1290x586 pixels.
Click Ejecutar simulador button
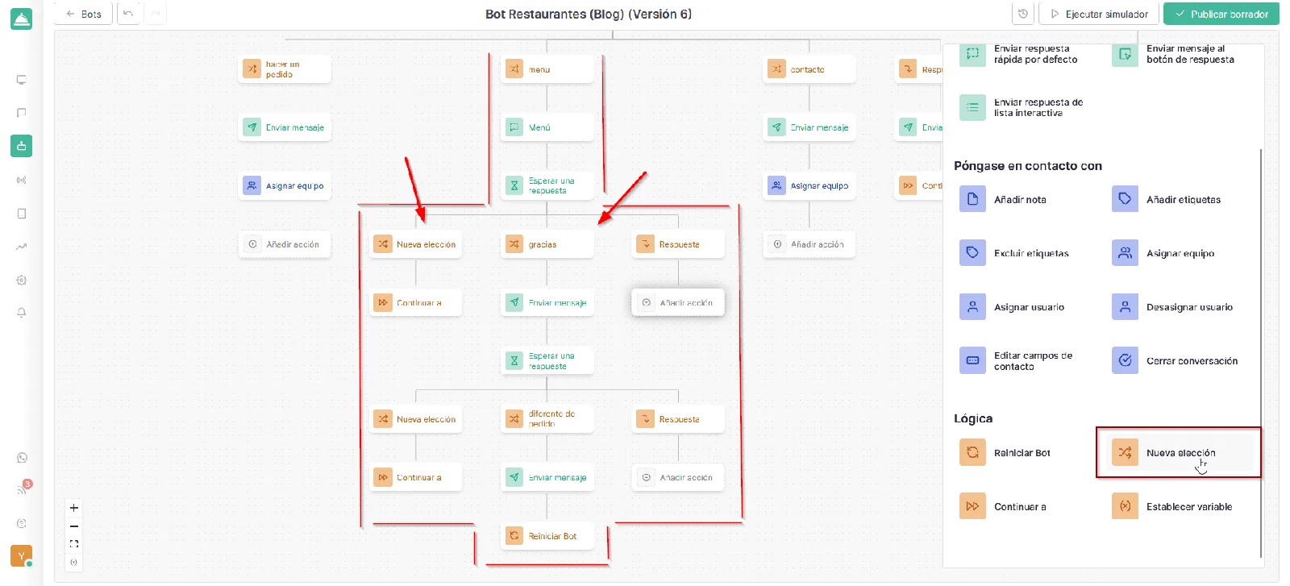1099,14
